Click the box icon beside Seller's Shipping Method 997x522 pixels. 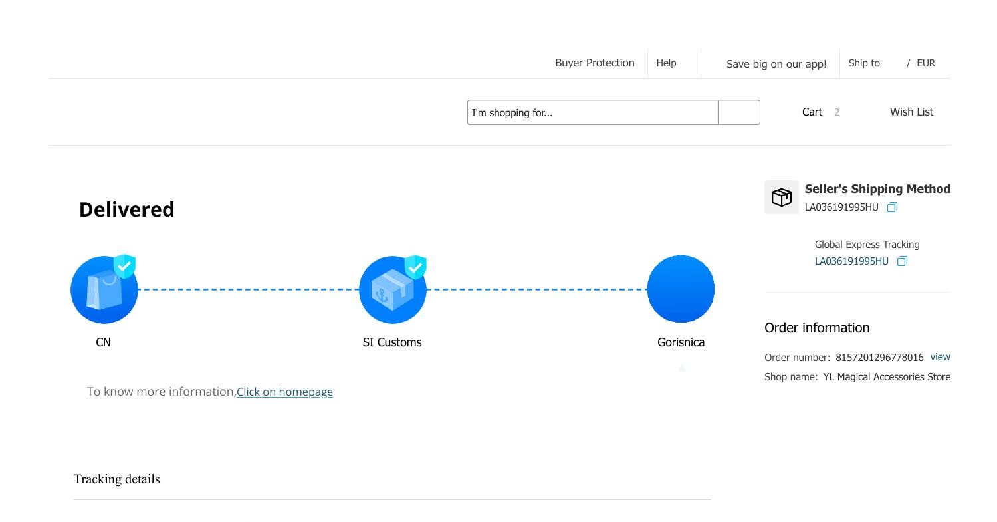[781, 197]
